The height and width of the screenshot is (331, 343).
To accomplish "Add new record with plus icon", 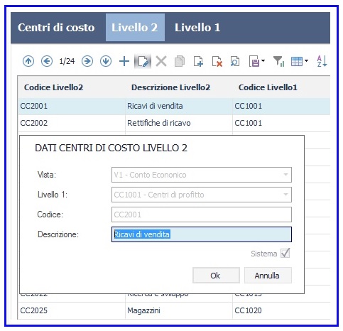I will point(124,61).
